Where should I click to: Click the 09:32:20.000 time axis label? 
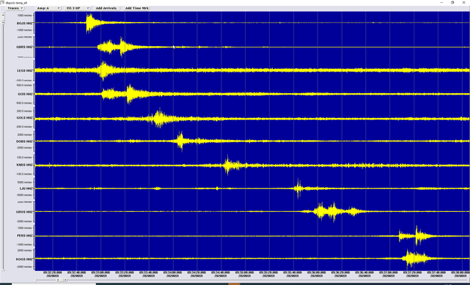tap(53, 272)
